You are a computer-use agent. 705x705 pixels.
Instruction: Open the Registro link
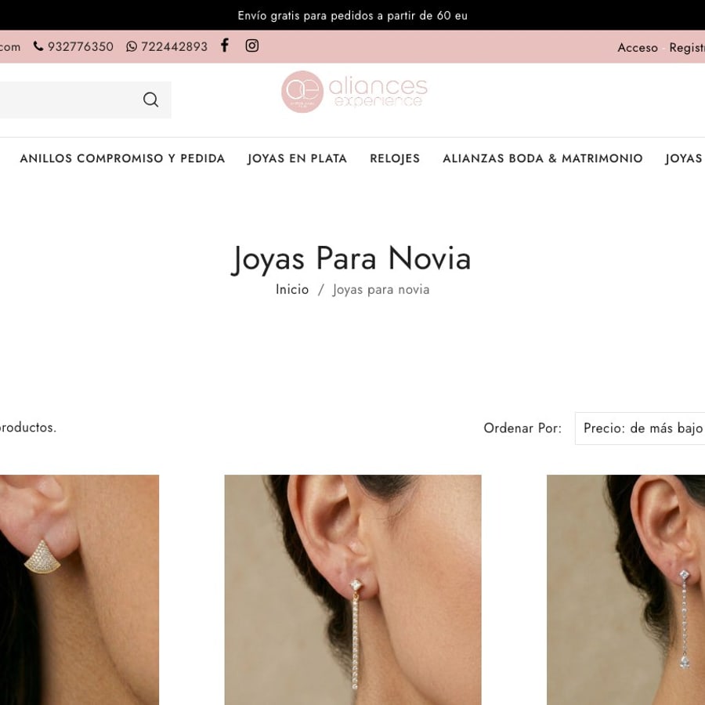686,48
